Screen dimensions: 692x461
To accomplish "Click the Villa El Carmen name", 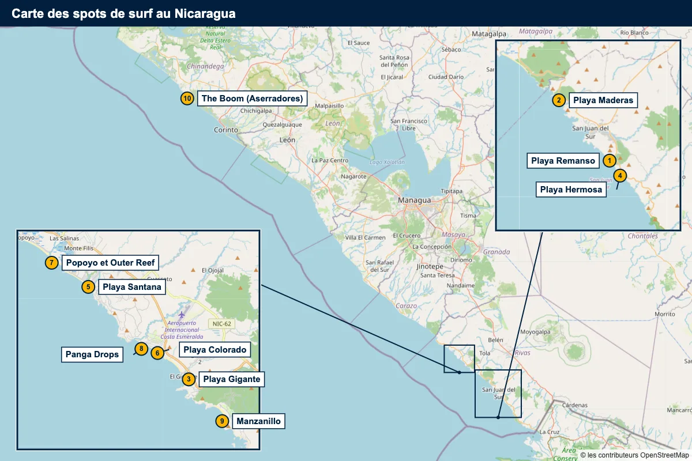I will tap(365, 237).
